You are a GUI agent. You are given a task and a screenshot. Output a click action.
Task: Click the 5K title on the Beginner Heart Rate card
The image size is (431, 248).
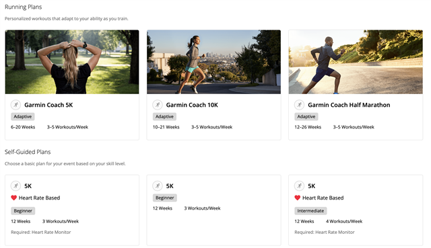(28, 186)
